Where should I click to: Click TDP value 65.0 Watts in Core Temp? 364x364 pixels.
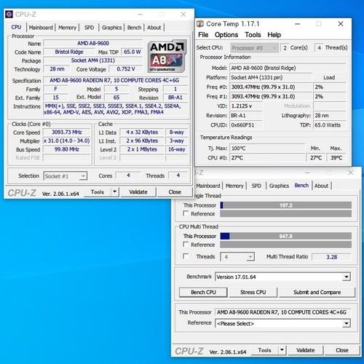(330, 125)
